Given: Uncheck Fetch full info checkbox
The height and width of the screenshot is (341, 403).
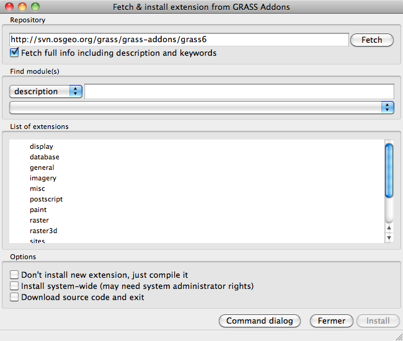Looking at the screenshot, I should (15, 53).
